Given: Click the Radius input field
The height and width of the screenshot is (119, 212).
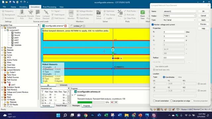Looking at the screenshot, I should pyautogui.click(x=174, y=58).
